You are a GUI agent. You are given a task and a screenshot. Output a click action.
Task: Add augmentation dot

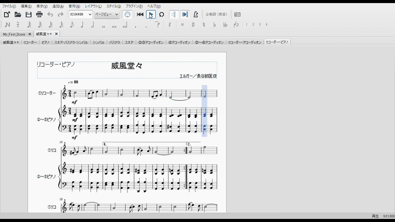[x=135, y=27]
